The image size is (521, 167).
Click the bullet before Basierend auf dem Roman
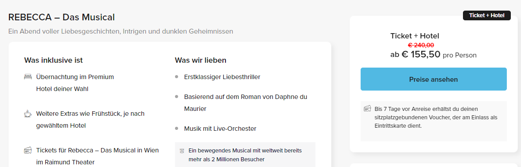pos(177,97)
